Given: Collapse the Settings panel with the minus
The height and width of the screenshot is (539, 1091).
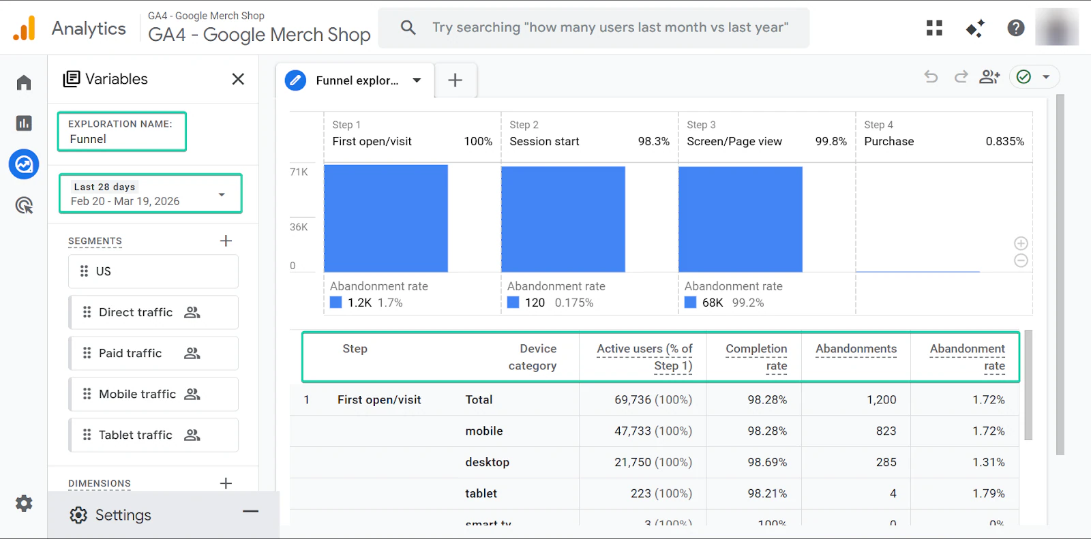Looking at the screenshot, I should (x=251, y=511).
